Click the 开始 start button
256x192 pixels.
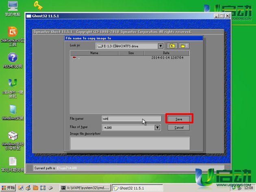click(8, 188)
